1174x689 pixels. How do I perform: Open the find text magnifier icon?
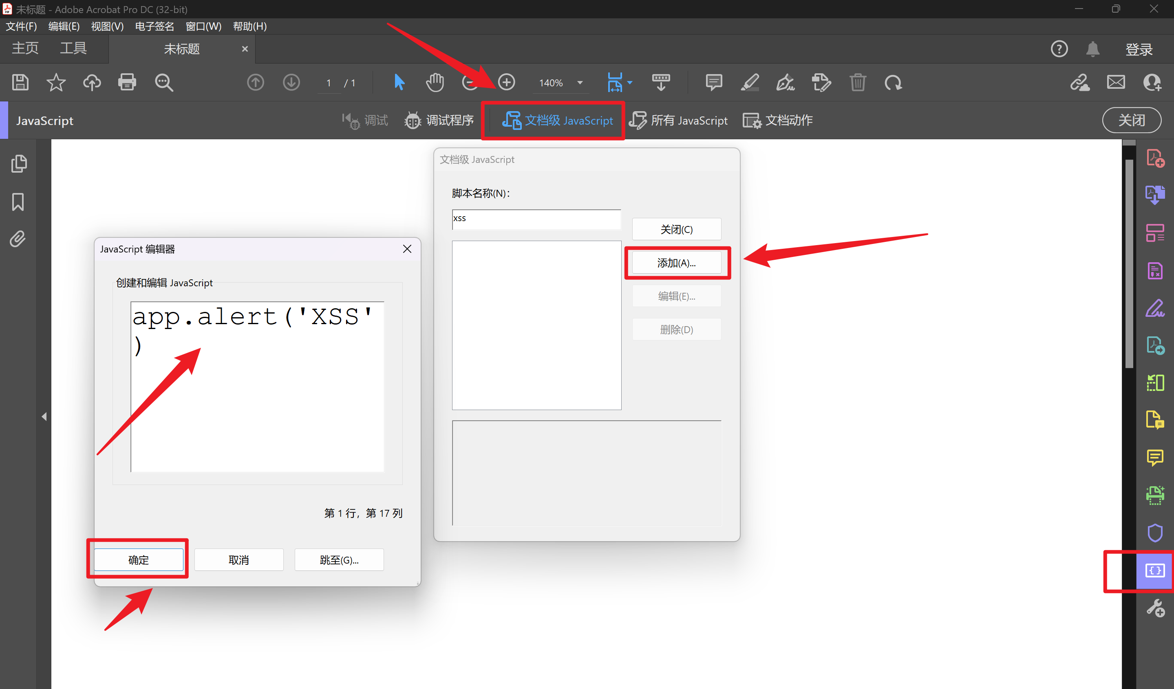163,82
